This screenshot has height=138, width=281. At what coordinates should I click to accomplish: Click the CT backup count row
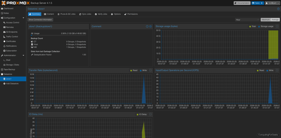pos(58,42)
